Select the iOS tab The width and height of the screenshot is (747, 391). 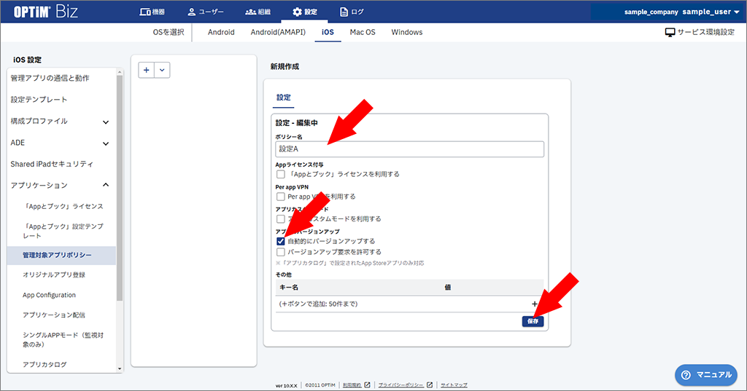(328, 32)
